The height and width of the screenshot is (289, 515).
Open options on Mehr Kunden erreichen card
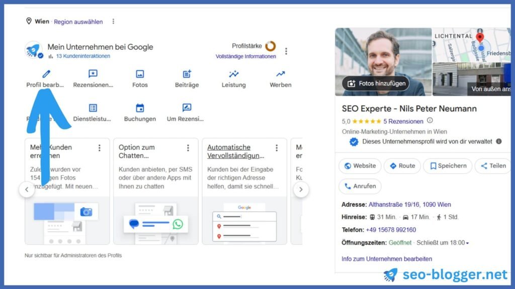[x=100, y=148]
